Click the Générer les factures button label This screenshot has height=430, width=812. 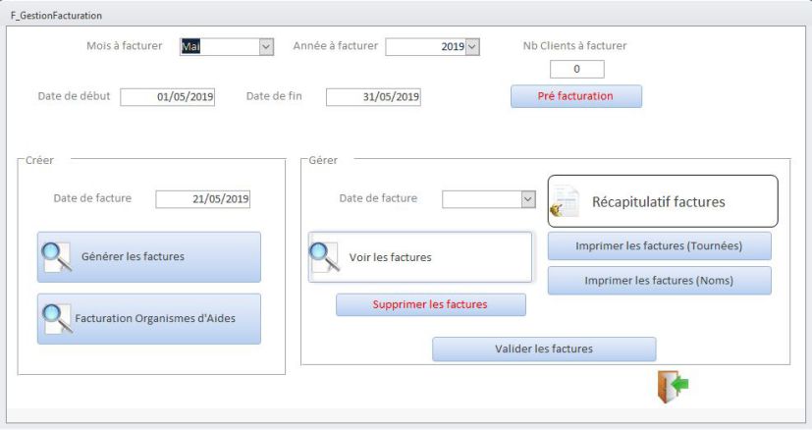point(146,257)
